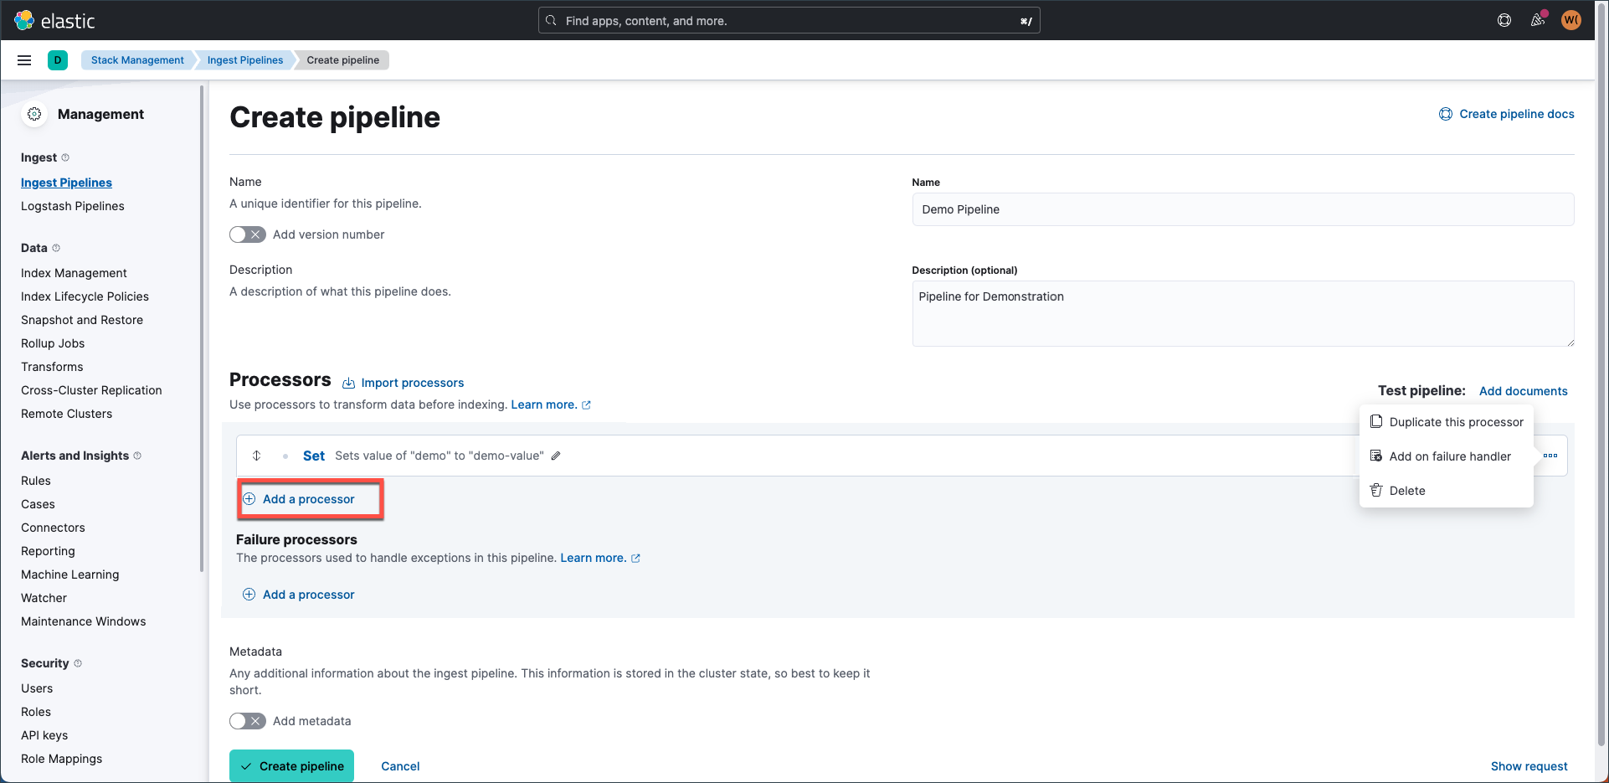Enable the Add metadata toggle

[247, 721]
